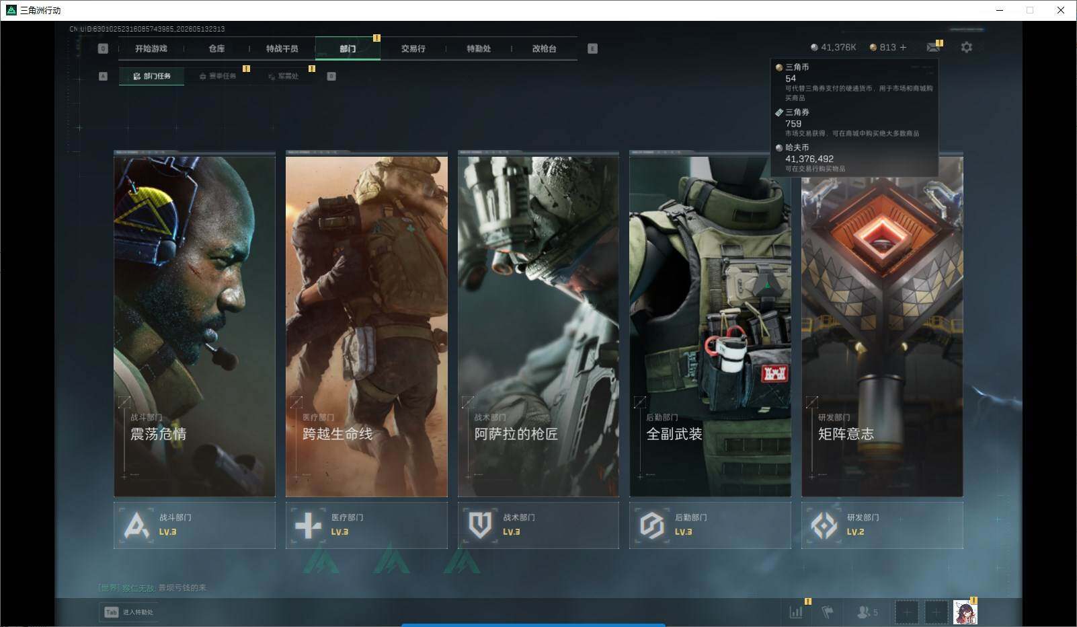Open the middle sub-tab next to 部门任务

(218, 76)
